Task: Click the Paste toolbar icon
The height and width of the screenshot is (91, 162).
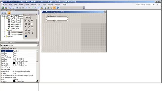Action: point(20,8)
